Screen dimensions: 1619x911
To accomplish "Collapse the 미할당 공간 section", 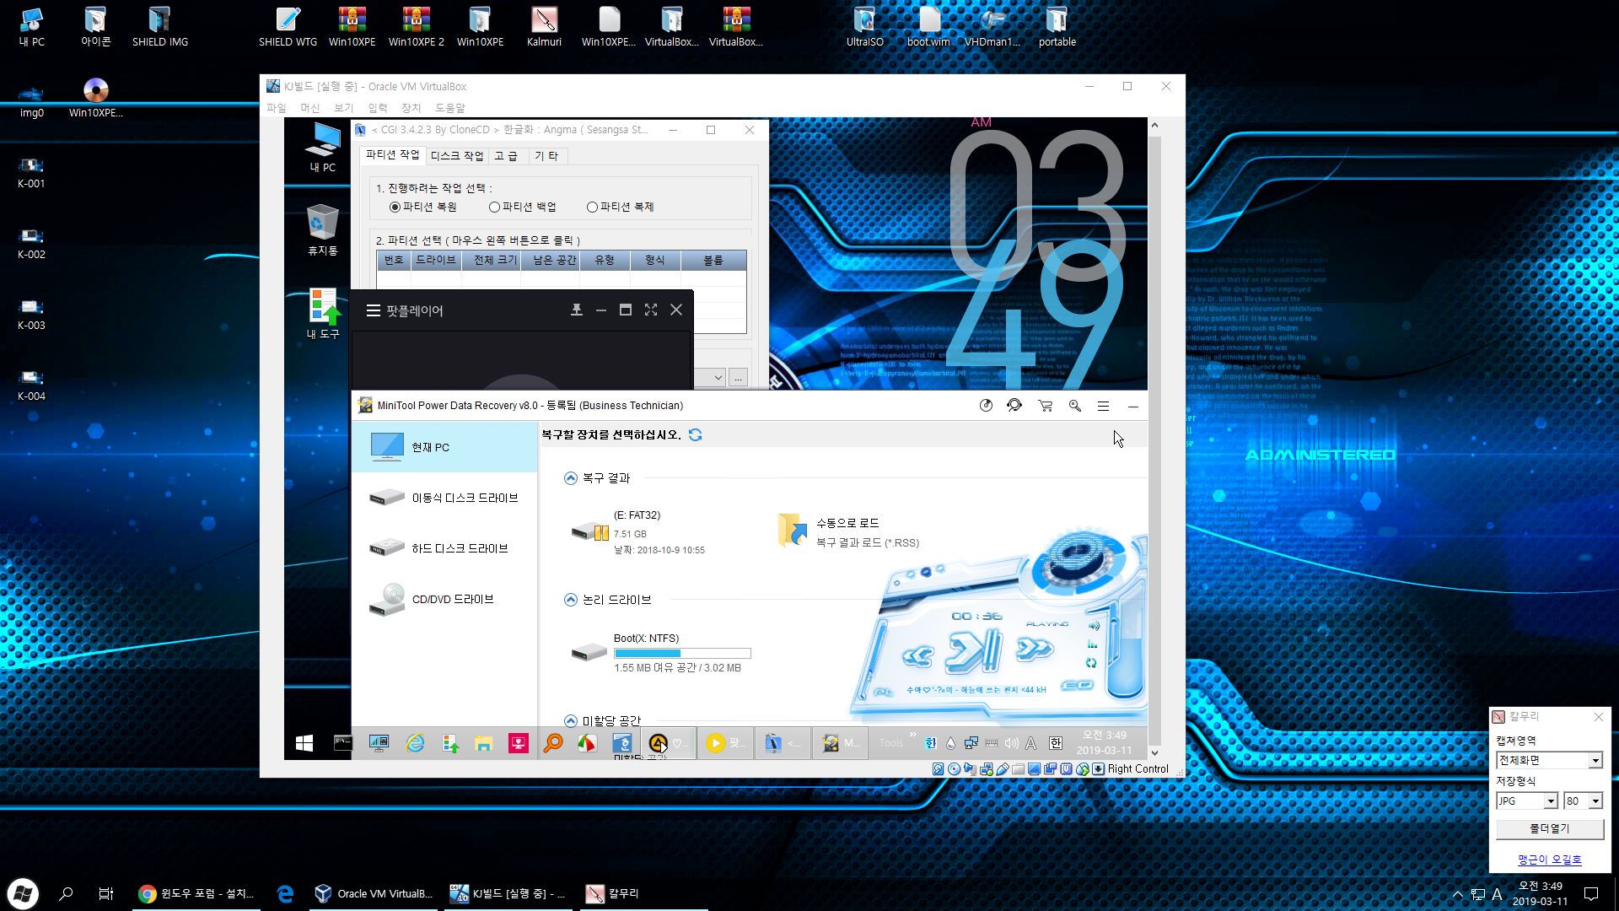I will (571, 721).
